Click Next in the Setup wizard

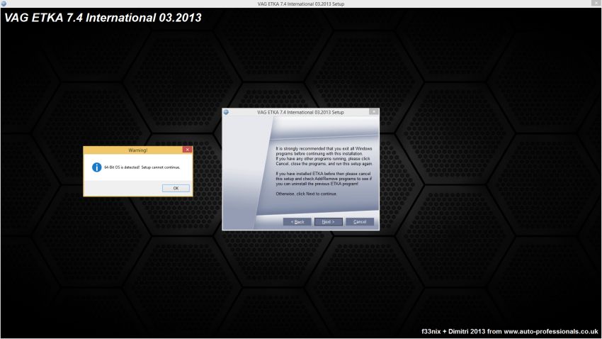point(328,222)
